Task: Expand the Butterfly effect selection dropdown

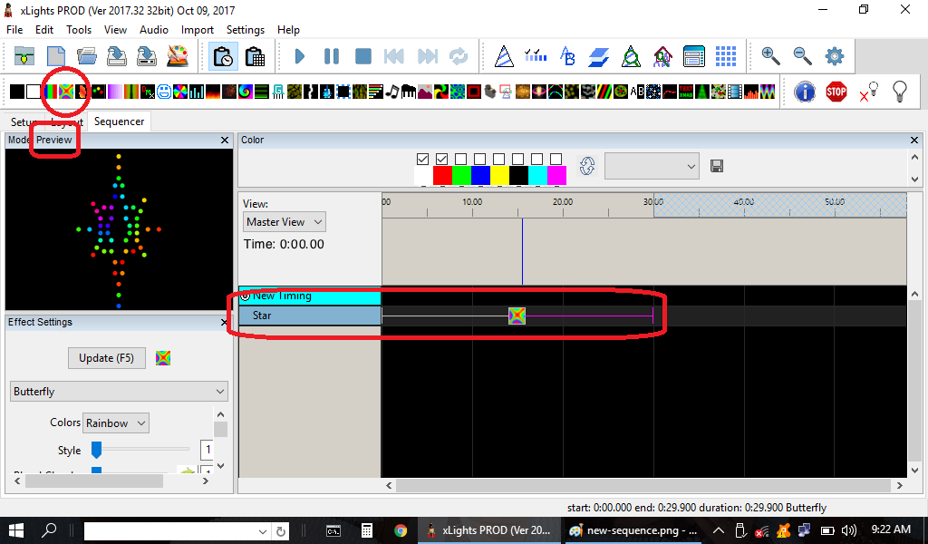Action: [119, 392]
